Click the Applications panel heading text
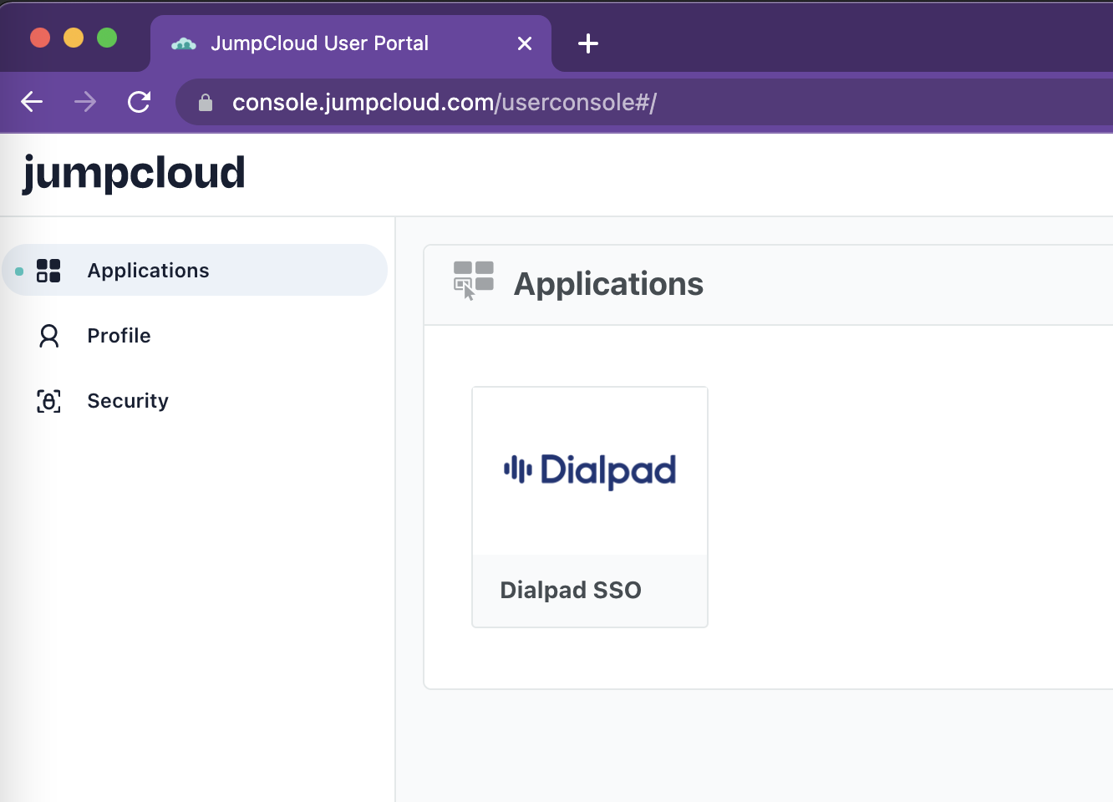This screenshot has height=802, width=1113. click(608, 284)
